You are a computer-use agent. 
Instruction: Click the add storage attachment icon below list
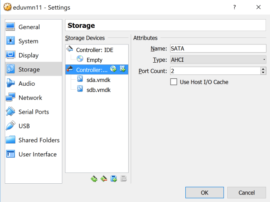113,178
